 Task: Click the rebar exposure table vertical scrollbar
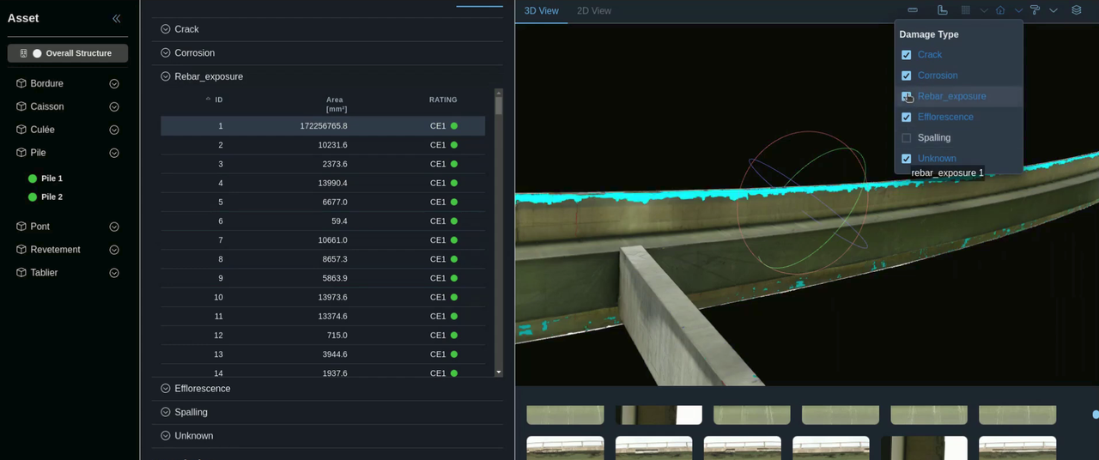click(499, 106)
